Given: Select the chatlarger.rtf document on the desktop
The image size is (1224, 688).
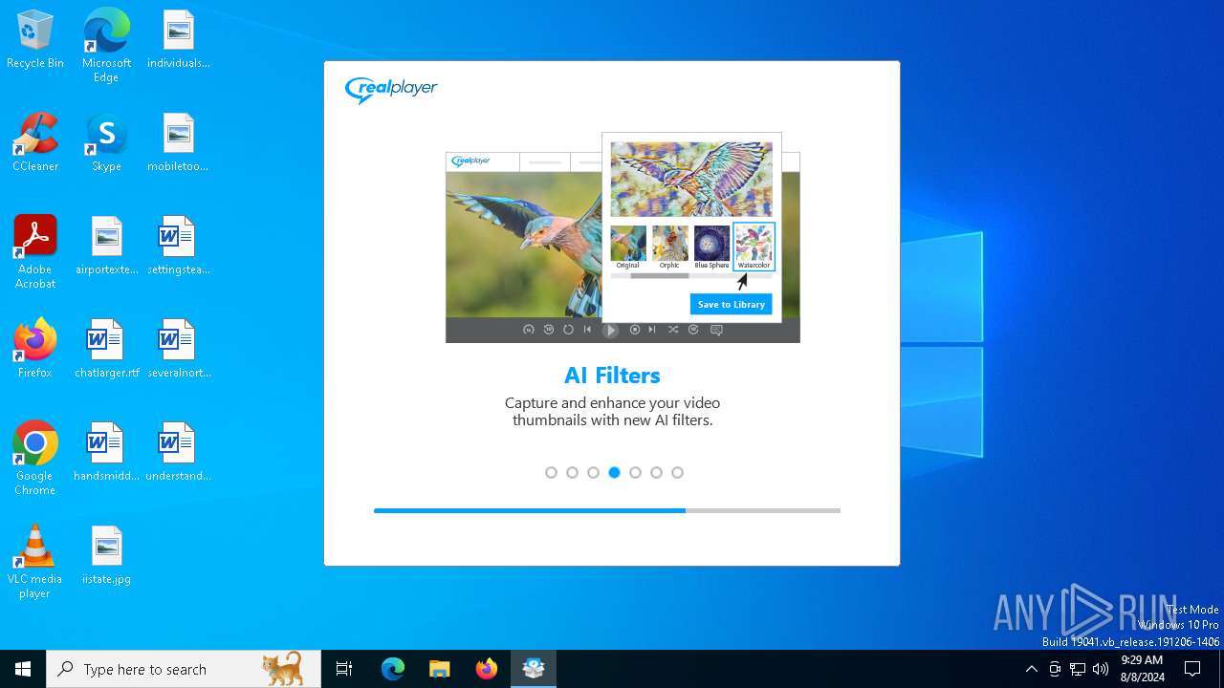Looking at the screenshot, I should tap(106, 350).
